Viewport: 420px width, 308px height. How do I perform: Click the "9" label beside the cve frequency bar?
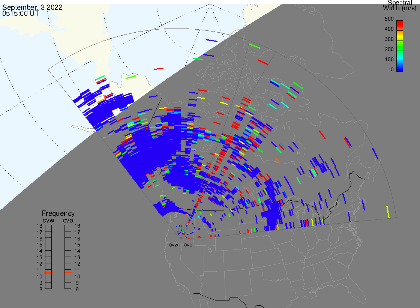tap(77, 283)
